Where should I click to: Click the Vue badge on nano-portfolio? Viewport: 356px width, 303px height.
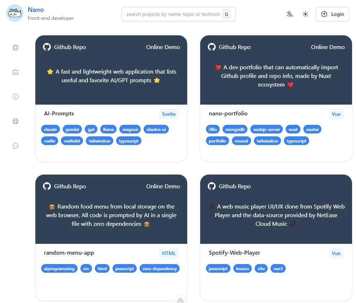[336, 114]
